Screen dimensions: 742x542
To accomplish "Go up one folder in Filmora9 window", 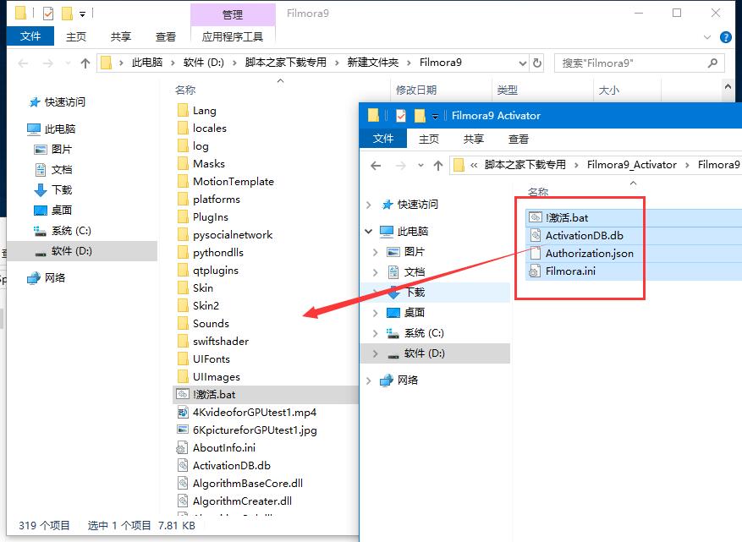I will click(x=85, y=63).
